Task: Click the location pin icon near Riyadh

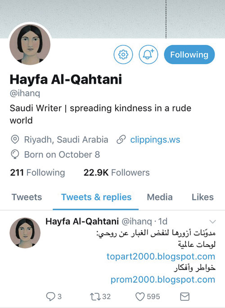Action: [x=15, y=139]
